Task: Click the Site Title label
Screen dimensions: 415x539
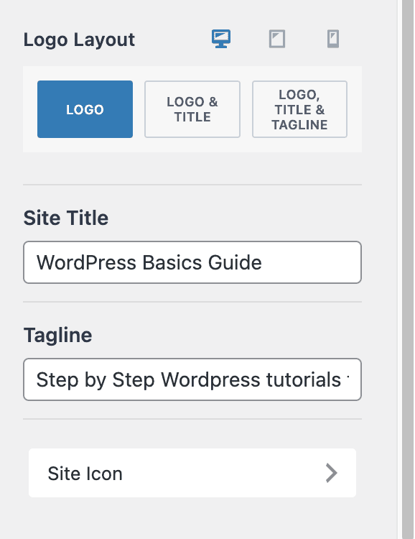Action: [66, 218]
